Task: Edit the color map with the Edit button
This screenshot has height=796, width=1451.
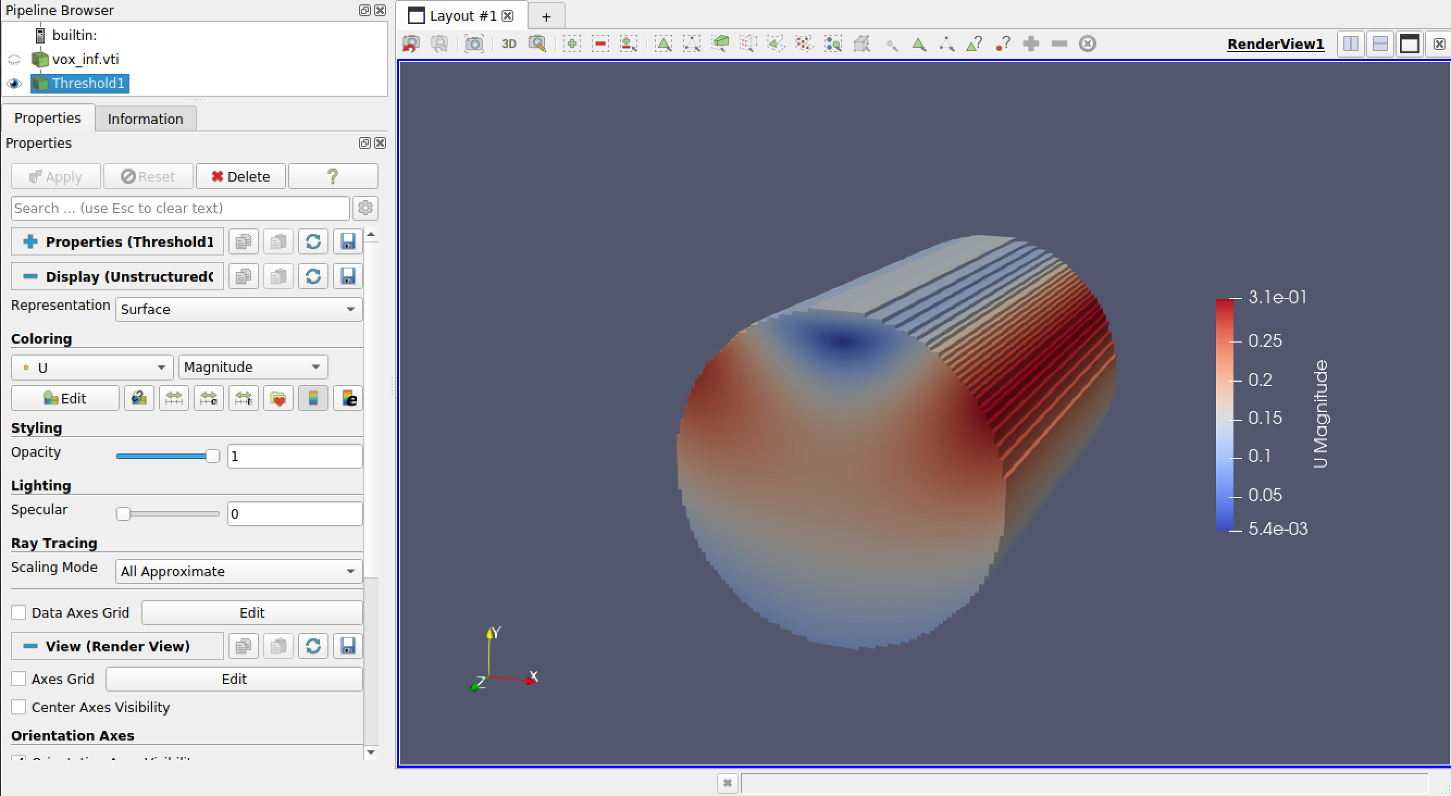Action: 64,398
